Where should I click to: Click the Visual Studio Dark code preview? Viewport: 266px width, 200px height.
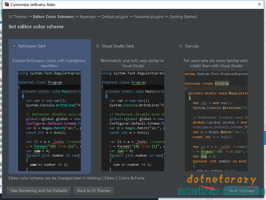coord(133,121)
